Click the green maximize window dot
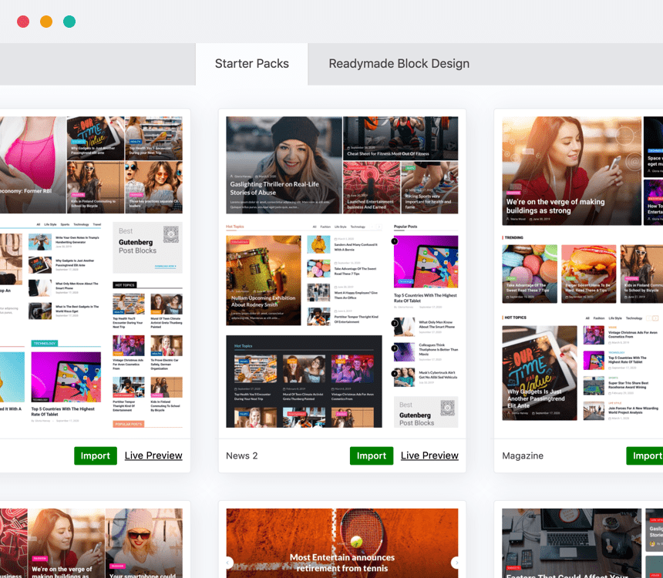 point(69,22)
